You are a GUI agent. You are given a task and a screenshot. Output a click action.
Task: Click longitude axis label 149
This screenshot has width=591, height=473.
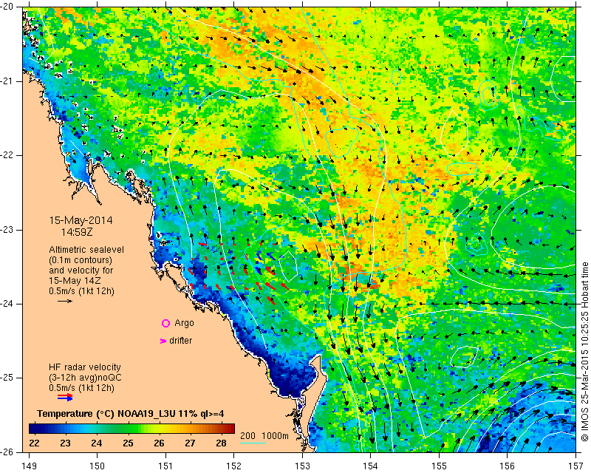[x=29, y=466]
